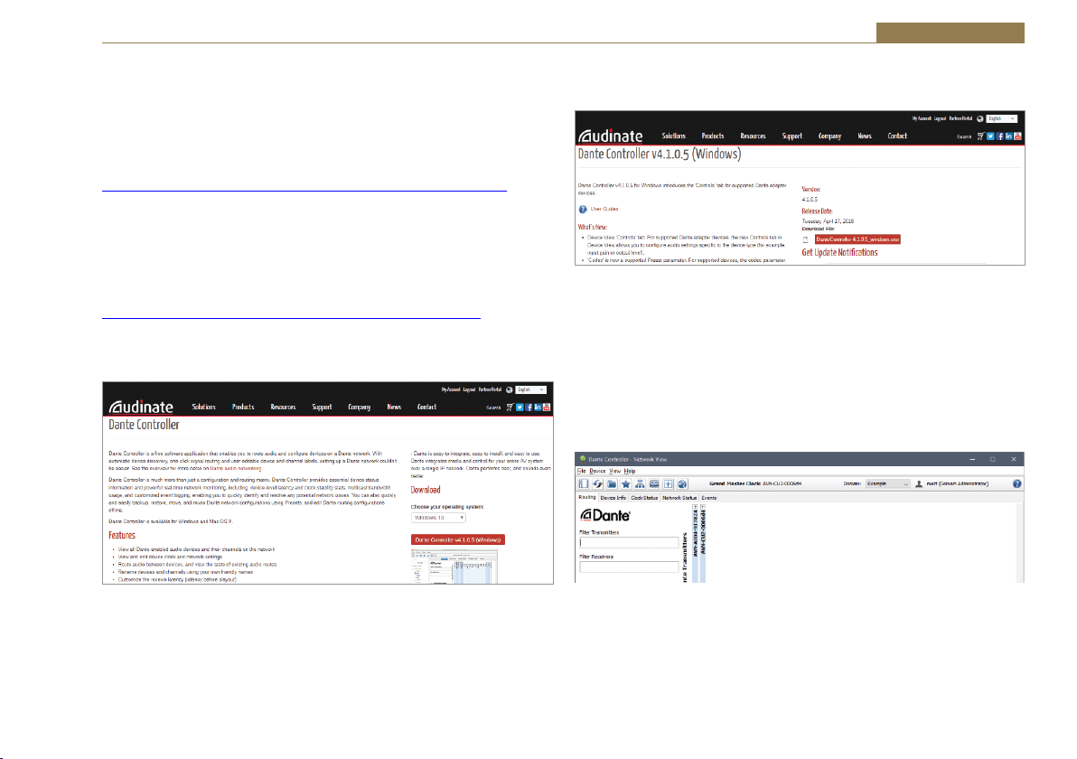Open the English language dropdown on v4.1.0.5 page
Image resolution: width=1077 pixels, height=759 pixels.
tap(1001, 119)
